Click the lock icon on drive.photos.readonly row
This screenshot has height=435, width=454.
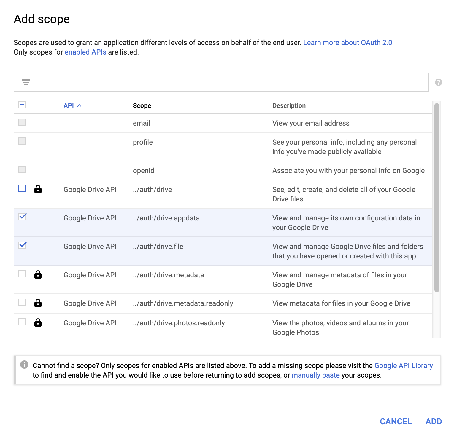(x=38, y=323)
